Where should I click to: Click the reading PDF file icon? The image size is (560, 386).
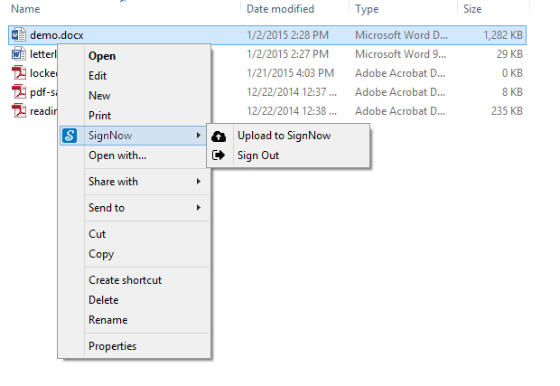(x=19, y=111)
